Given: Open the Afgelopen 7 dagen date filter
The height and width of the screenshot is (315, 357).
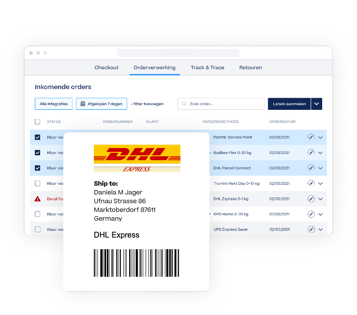Looking at the screenshot, I should tap(102, 104).
